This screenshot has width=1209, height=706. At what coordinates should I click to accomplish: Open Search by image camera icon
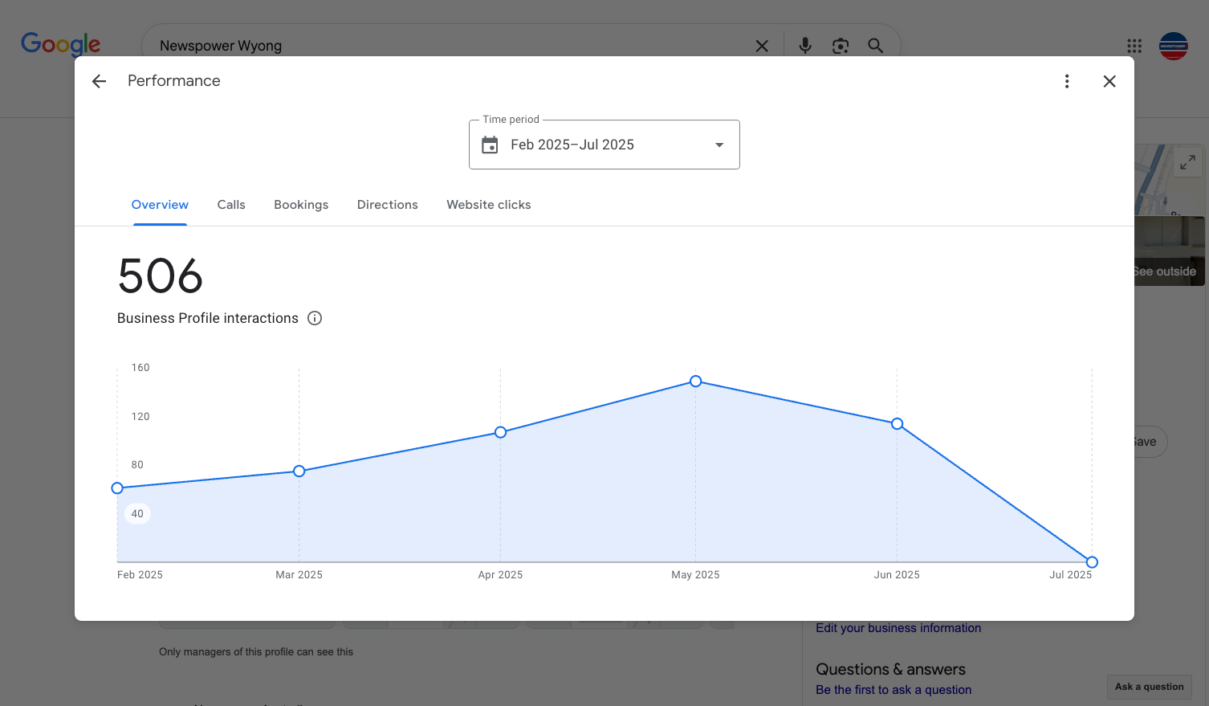pyautogui.click(x=841, y=46)
